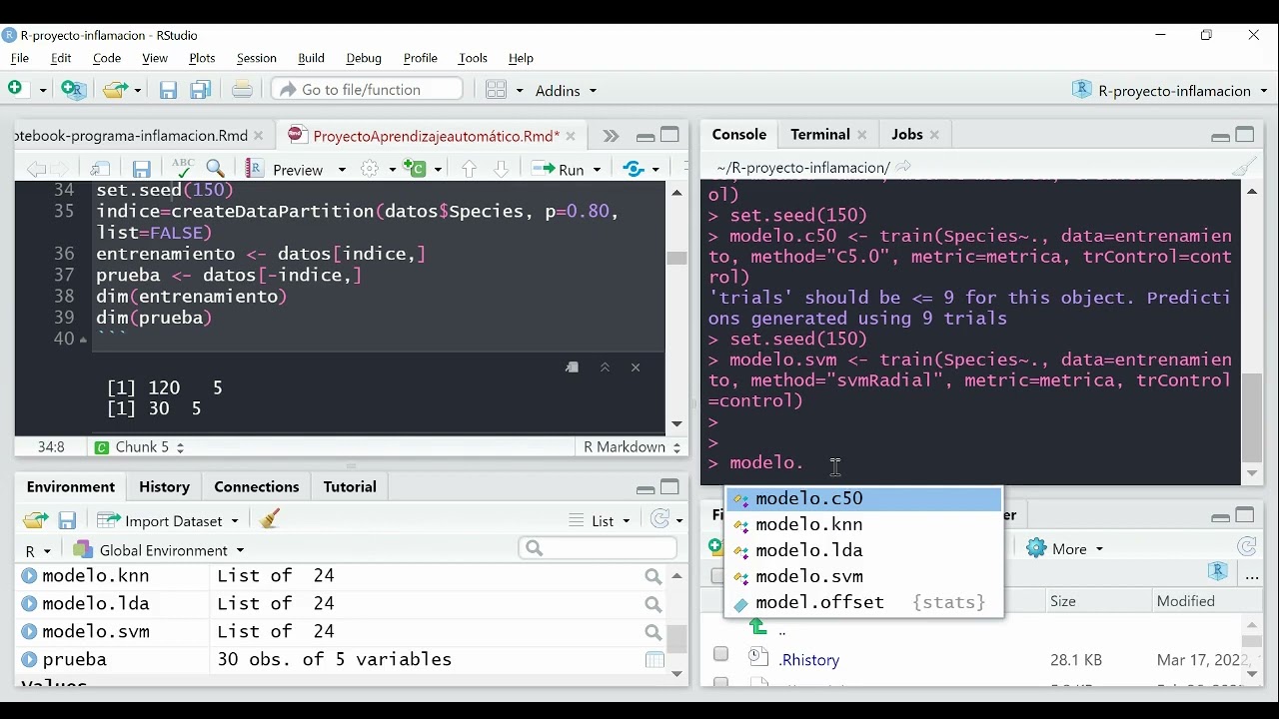Clear chunk output with X icon
1279x719 pixels.
(x=636, y=367)
